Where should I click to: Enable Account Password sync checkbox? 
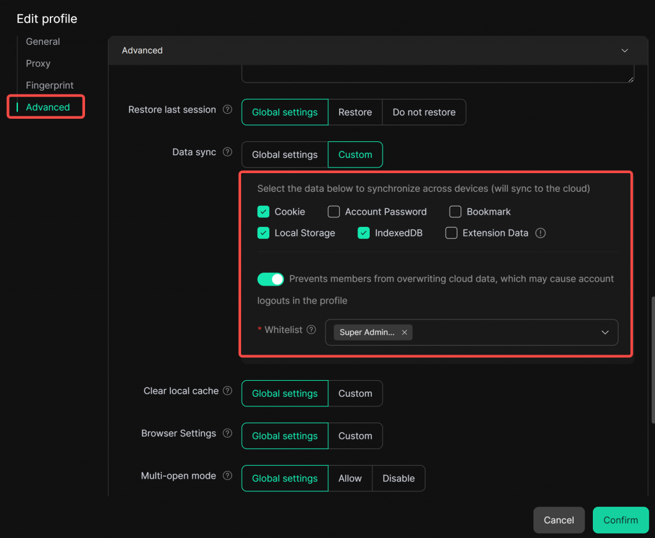(x=334, y=212)
